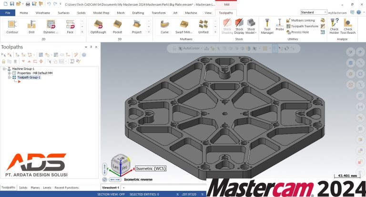Open the Recent Functions tab
The height and width of the screenshot is (197, 366).
67,187
